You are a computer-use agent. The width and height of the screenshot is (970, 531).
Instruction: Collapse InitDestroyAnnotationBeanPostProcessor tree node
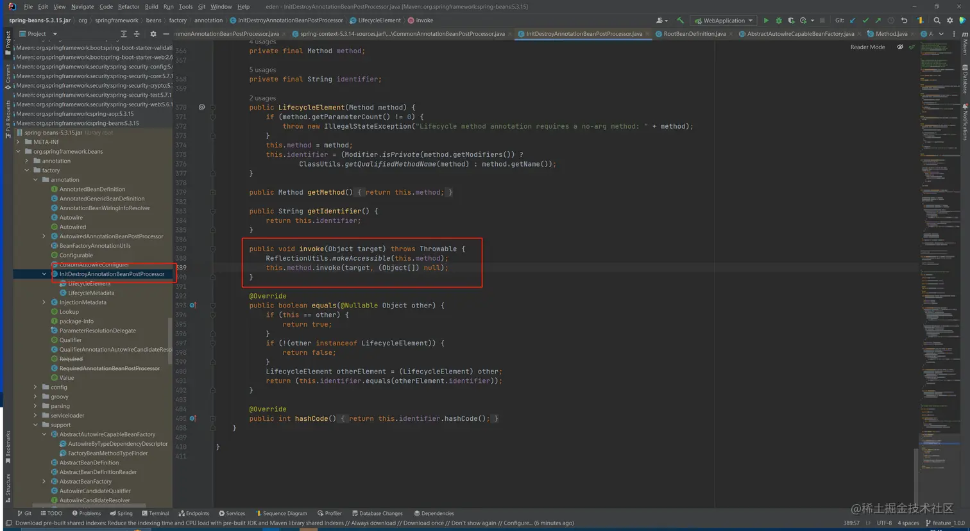point(44,274)
